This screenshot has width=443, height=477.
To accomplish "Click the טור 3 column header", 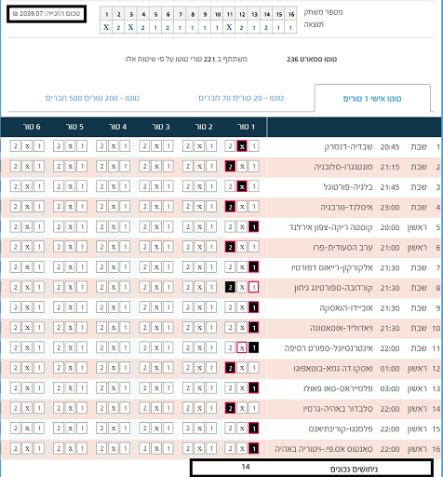I will click(161, 127).
